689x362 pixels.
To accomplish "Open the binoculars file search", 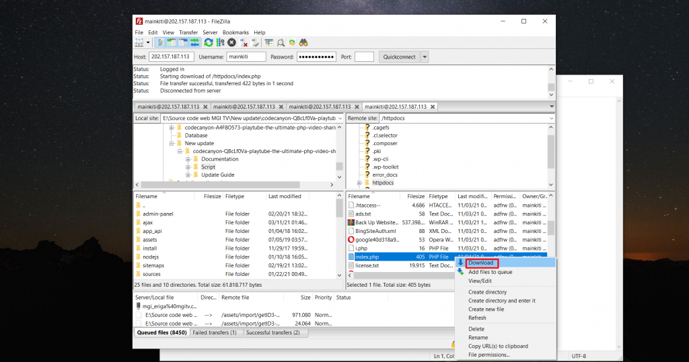I will click(x=303, y=42).
